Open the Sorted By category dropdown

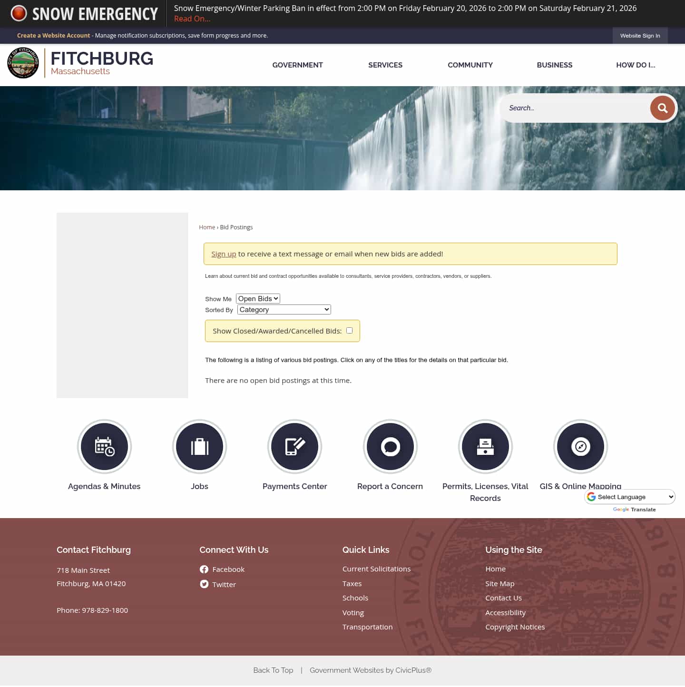click(284, 309)
